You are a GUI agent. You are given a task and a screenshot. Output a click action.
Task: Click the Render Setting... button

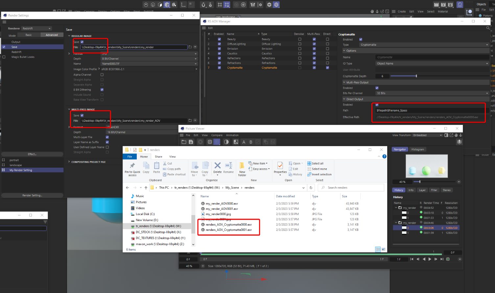pos(32,195)
